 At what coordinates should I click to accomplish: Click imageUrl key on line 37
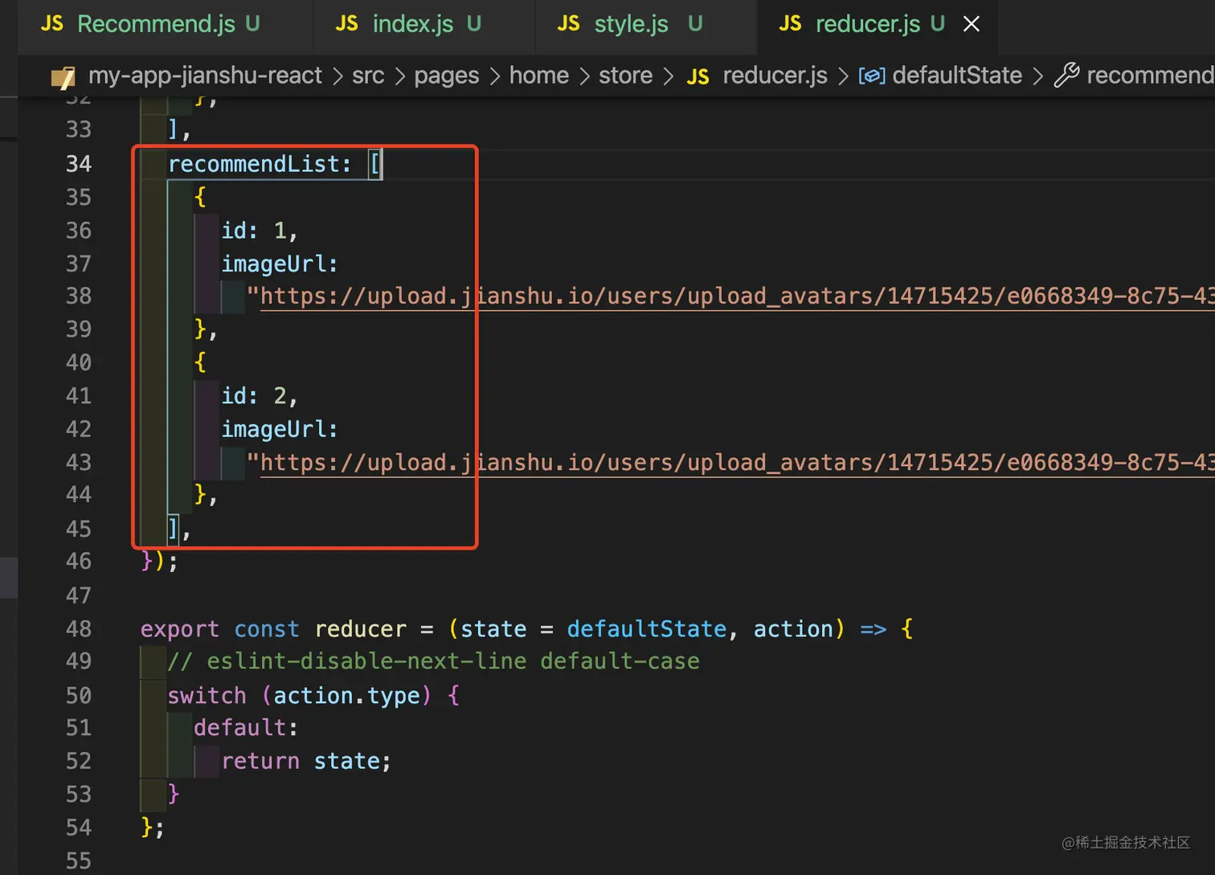(x=273, y=264)
